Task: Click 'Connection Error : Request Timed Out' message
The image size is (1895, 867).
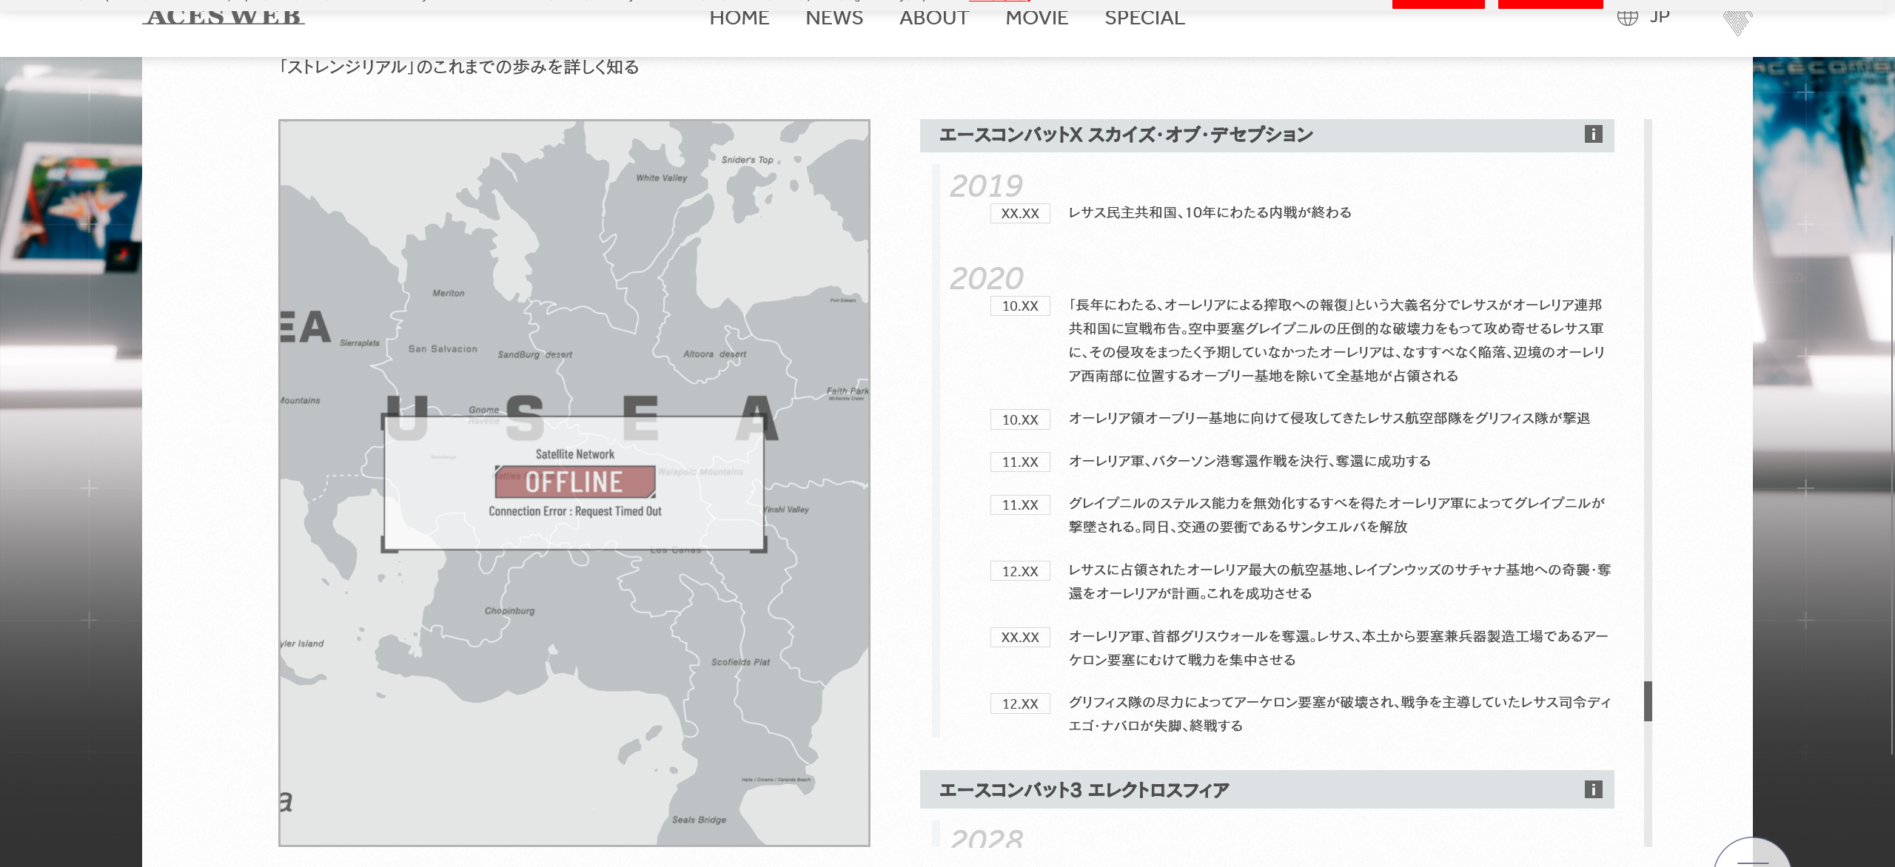Action: (x=575, y=511)
